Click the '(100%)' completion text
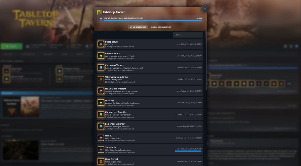This screenshot has width=301, height=166. [199, 18]
